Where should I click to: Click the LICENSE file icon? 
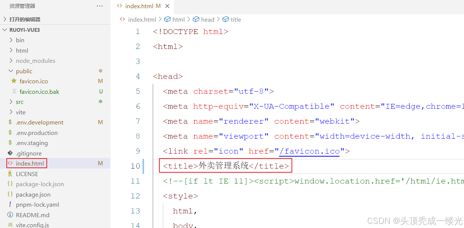10,174
